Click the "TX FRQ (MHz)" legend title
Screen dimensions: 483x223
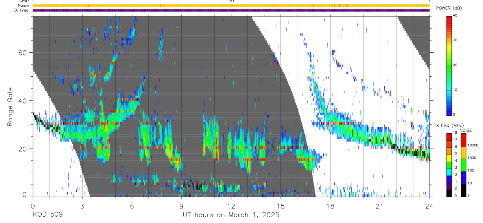448,125
